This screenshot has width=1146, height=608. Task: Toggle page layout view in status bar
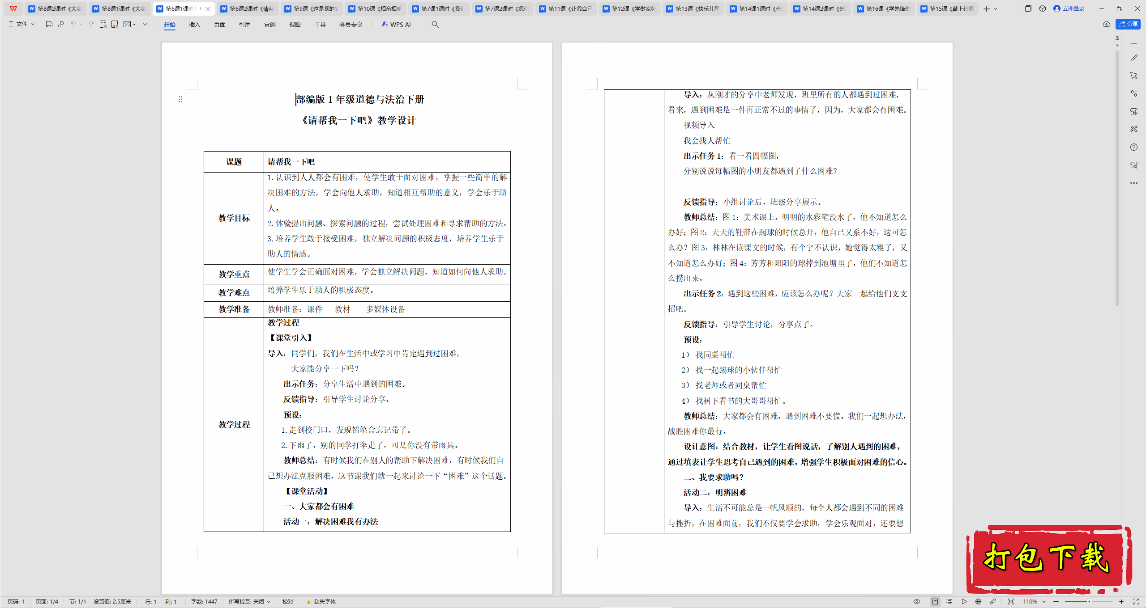point(935,602)
